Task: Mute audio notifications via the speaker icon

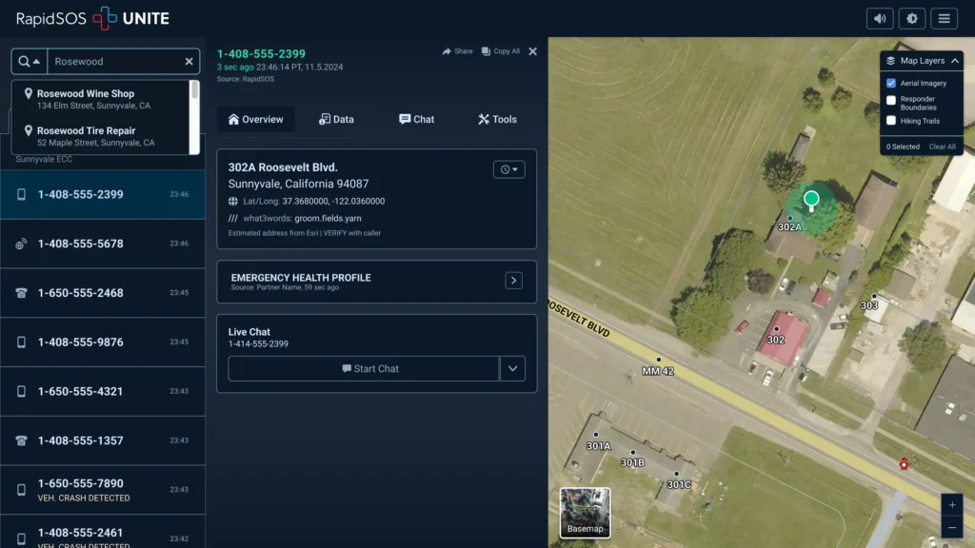Action: tap(877, 18)
